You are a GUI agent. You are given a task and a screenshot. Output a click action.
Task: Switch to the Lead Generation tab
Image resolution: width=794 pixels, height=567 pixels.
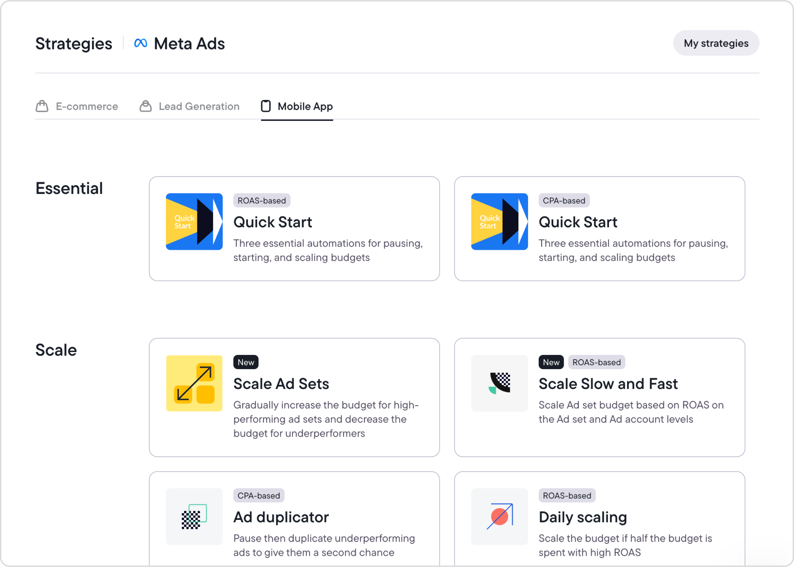point(189,106)
